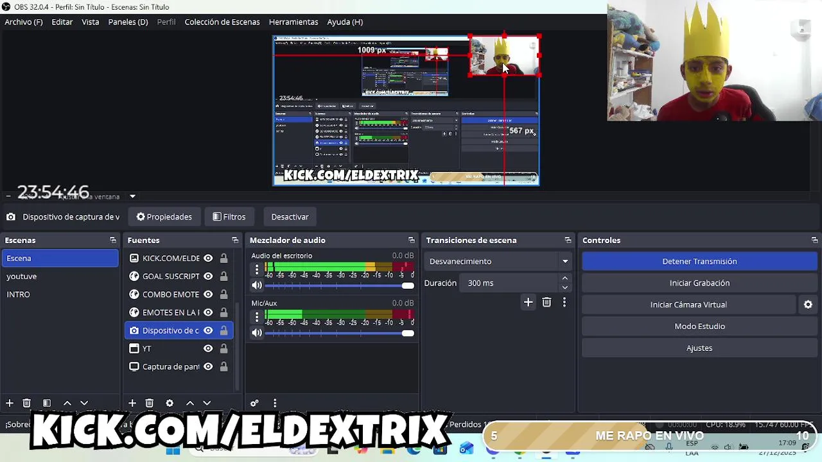Open advanced audio properties gears icon
This screenshot has height=462, width=822.
[x=254, y=403]
